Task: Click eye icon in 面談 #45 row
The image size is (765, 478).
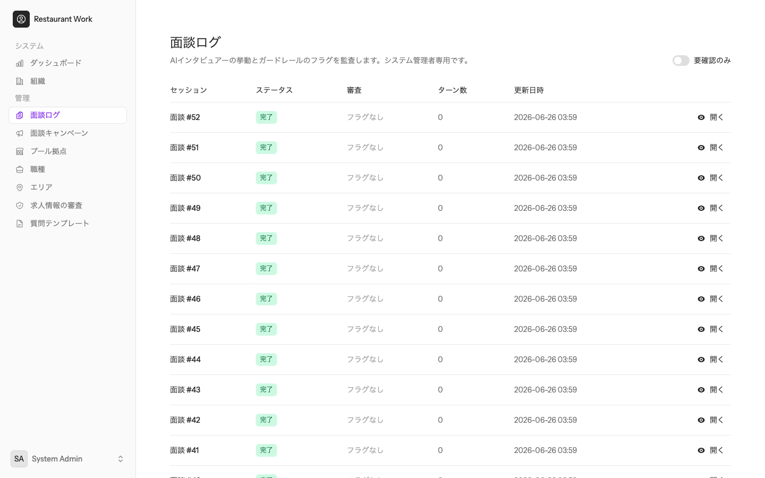Action: click(701, 329)
